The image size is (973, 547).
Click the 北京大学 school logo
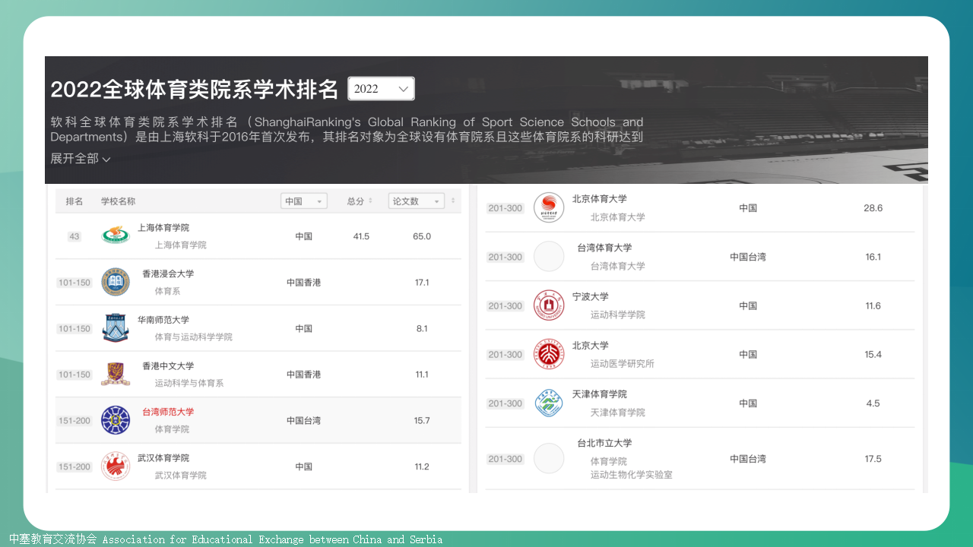pos(549,354)
